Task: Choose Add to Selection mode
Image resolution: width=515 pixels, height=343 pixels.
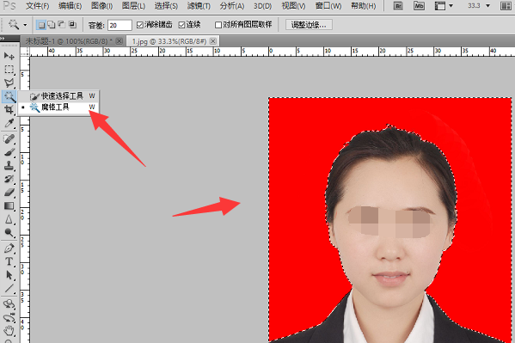Action: click(52, 25)
